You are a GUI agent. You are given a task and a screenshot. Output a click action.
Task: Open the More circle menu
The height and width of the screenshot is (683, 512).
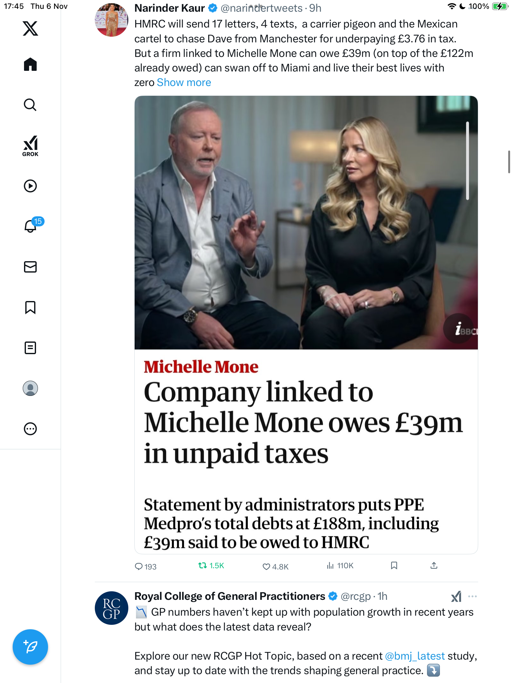[x=30, y=429]
